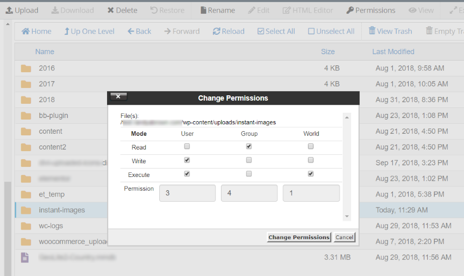Uncheck Group Read permission checkbox
This screenshot has height=276, width=464.
[249, 146]
